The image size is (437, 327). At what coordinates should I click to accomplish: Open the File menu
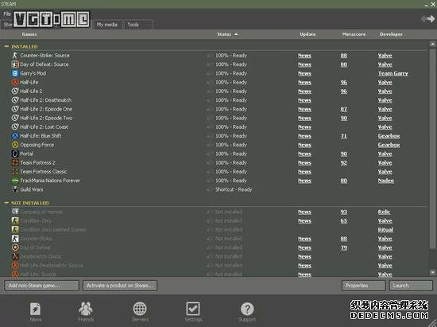click(7, 14)
